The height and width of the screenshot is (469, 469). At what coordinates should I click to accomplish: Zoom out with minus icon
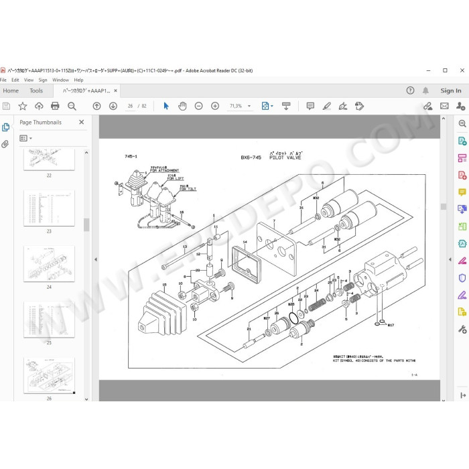198,106
